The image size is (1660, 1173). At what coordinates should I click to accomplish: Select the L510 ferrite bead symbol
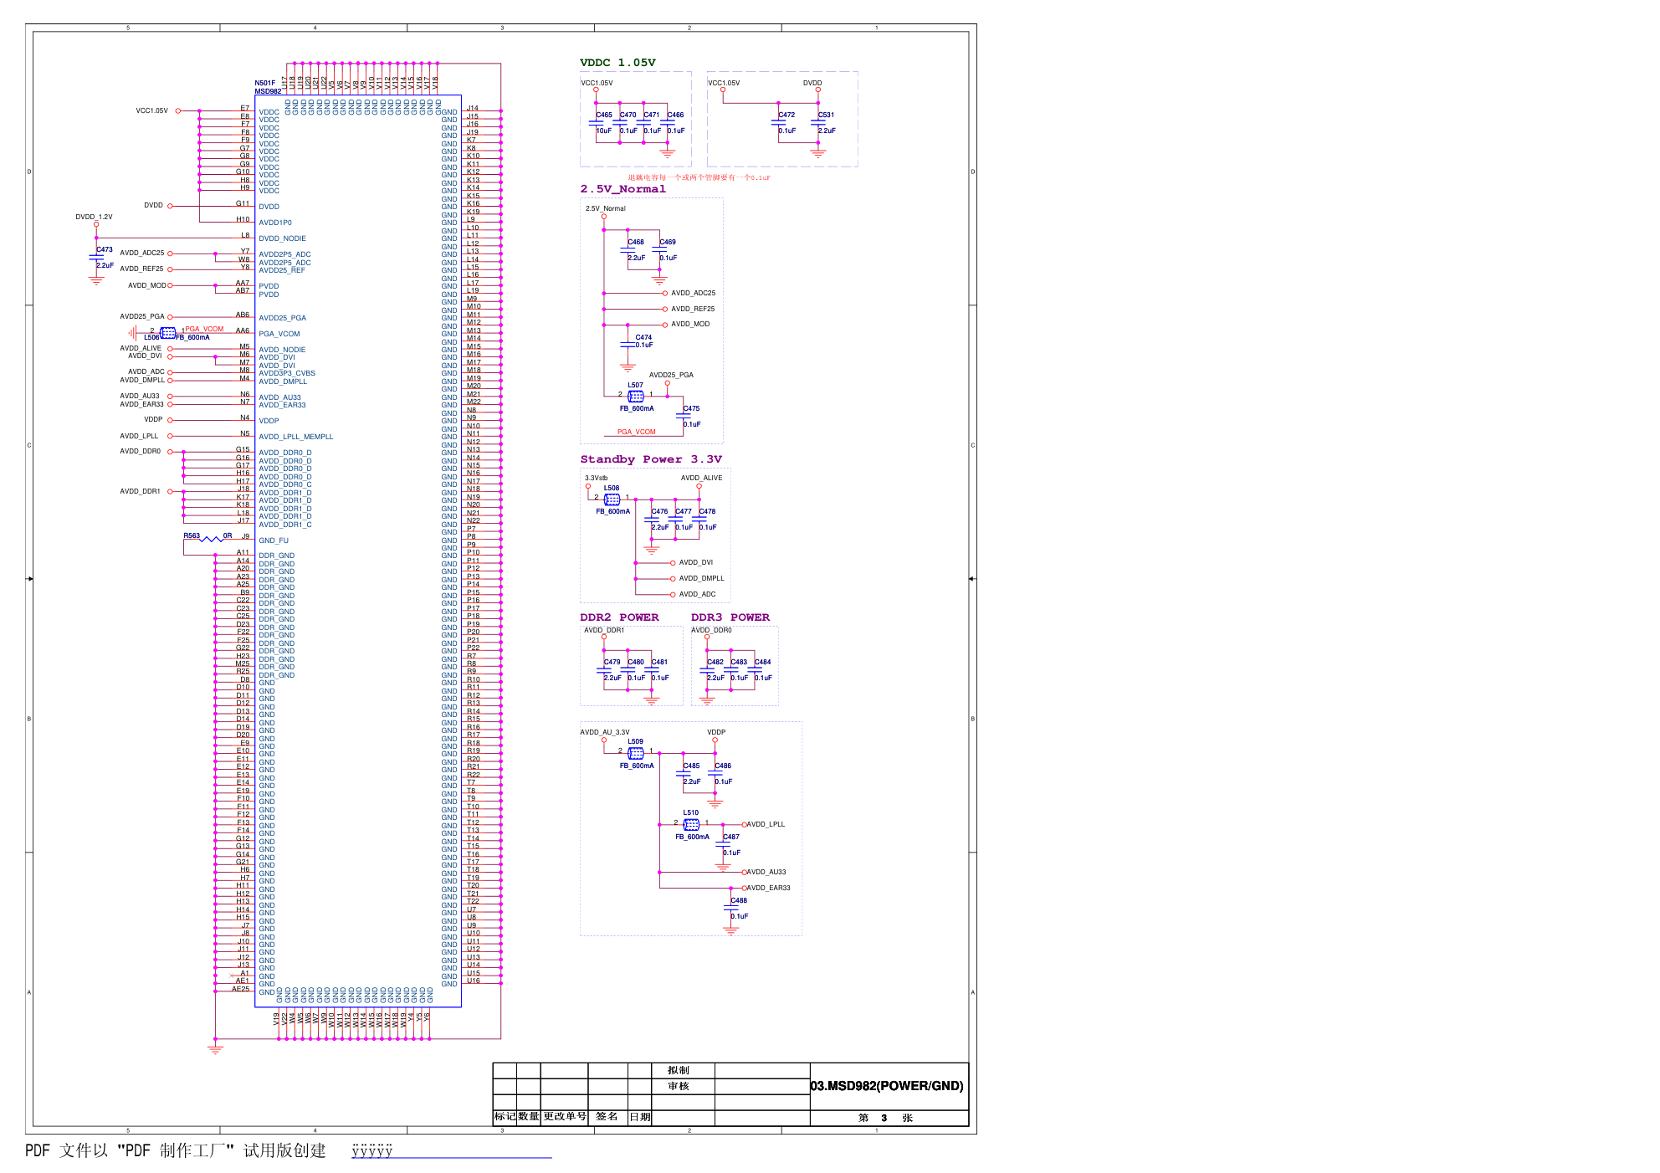691,825
